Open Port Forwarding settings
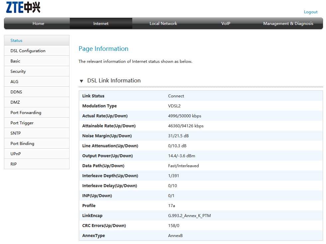This screenshot has height=244, width=326. (x=26, y=113)
